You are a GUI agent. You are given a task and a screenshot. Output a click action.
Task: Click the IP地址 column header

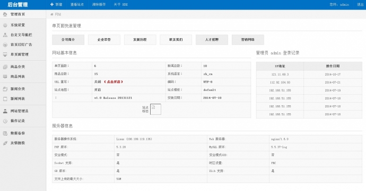[x=280, y=66]
